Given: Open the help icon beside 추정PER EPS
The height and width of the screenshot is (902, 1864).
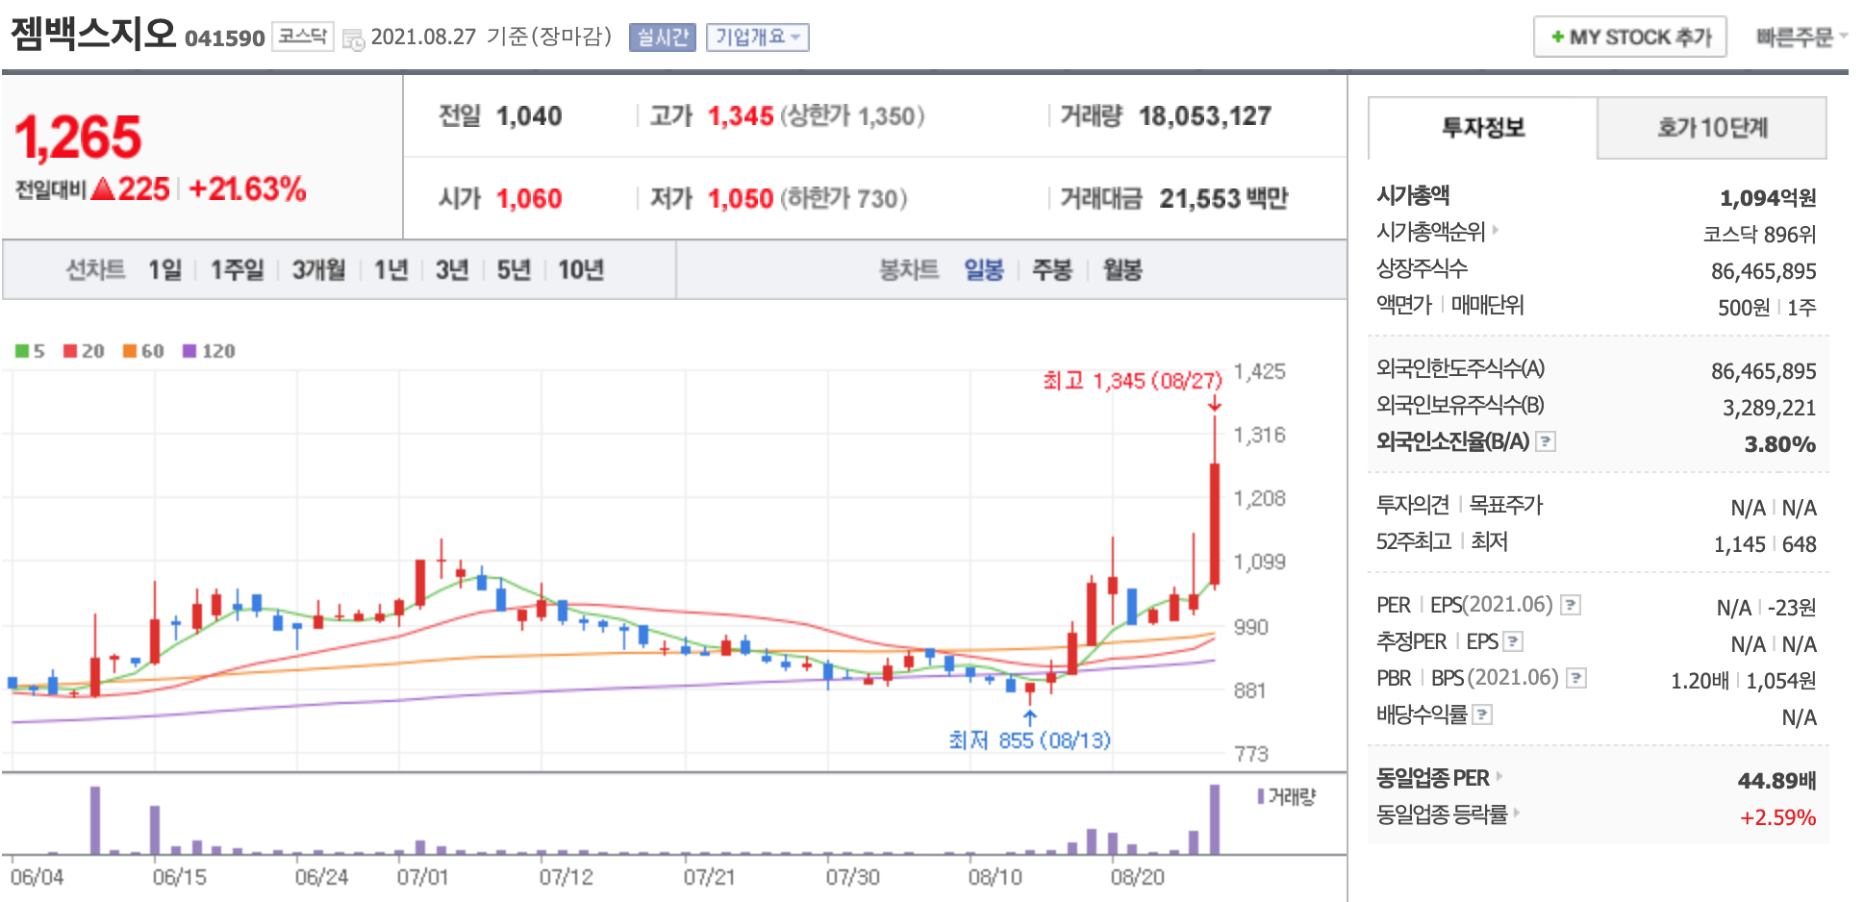Looking at the screenshot, I should tap(1513, 641).
